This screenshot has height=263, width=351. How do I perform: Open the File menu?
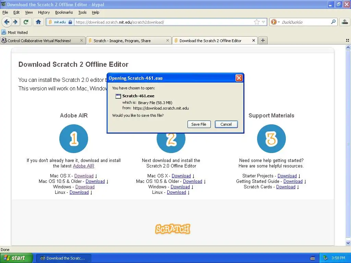pyautogui.click(x=5, y=12)
